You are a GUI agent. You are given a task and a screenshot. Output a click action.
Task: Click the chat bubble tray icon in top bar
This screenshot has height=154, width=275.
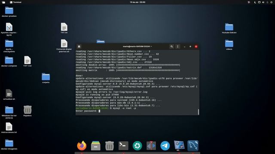coord(249,2)
